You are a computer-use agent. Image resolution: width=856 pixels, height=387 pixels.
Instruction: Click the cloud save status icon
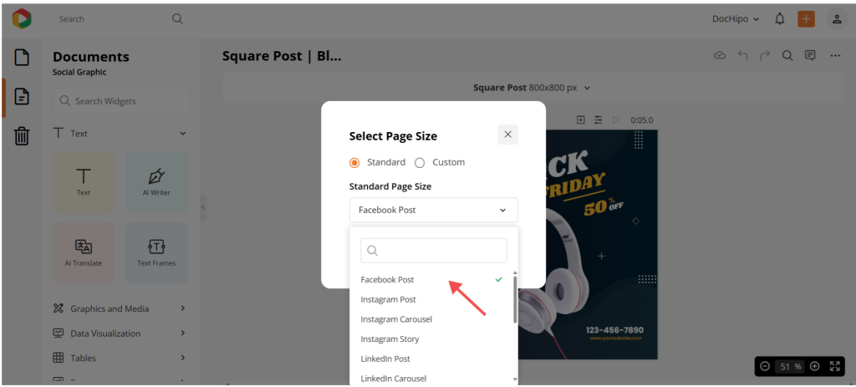(720, 55)
